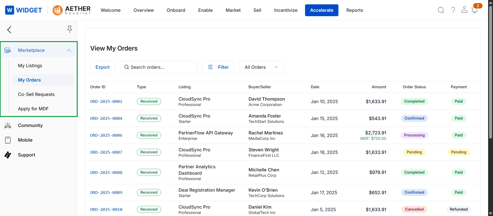Open the notifications bell icon
493x216 pixels.
[x=475, y=10]
